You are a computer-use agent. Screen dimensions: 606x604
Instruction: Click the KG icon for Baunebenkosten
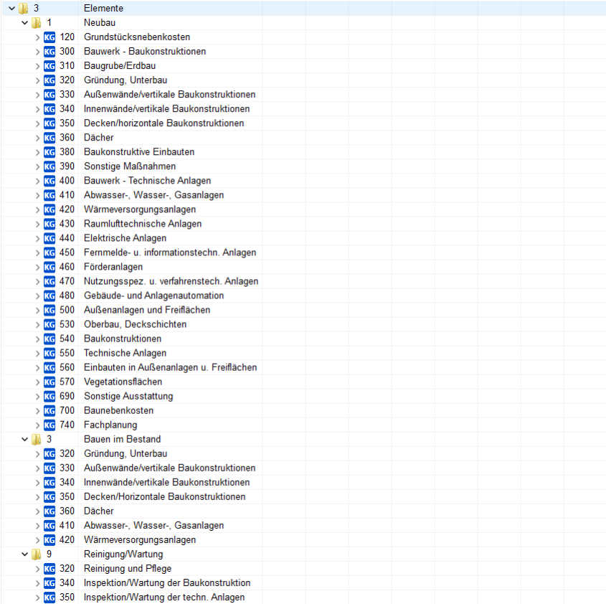[x=49, y=410]
